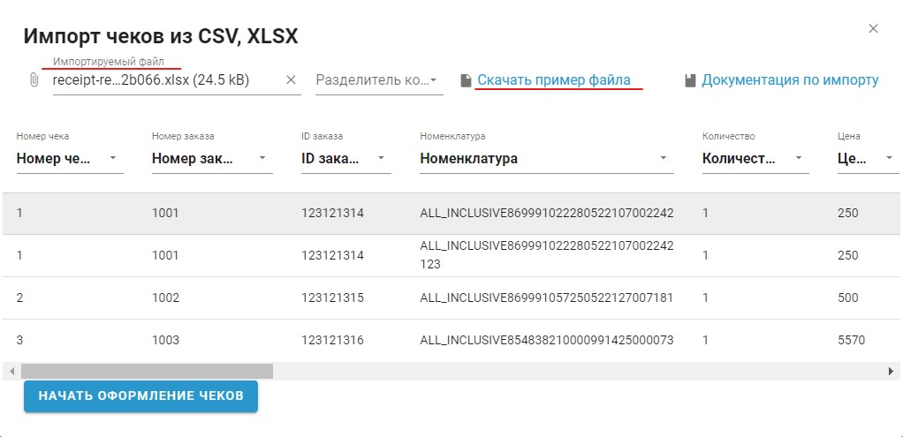Click the book icon beside Документация по импорту

tap(690, 80)
